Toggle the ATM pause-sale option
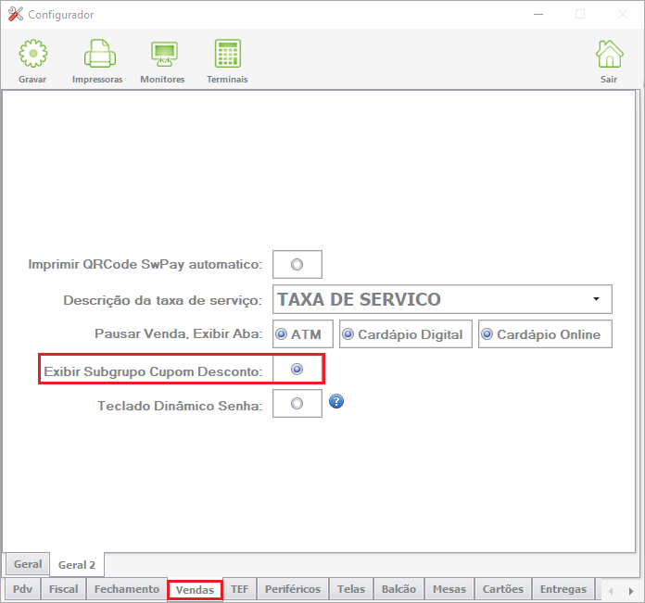 (282, 334)
